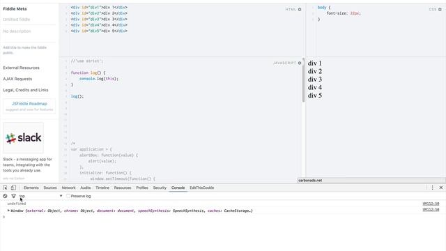The height and width of the screenshot is (251, 446).
Task: Select the Console tab
Action: [178, 188]
